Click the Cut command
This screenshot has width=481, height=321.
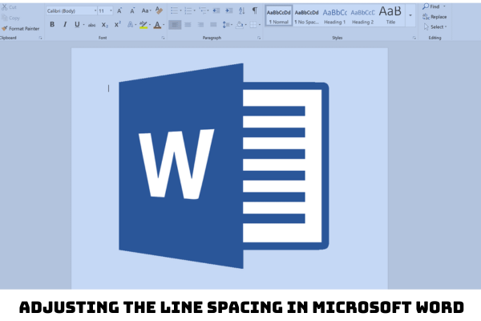[9, 7]
